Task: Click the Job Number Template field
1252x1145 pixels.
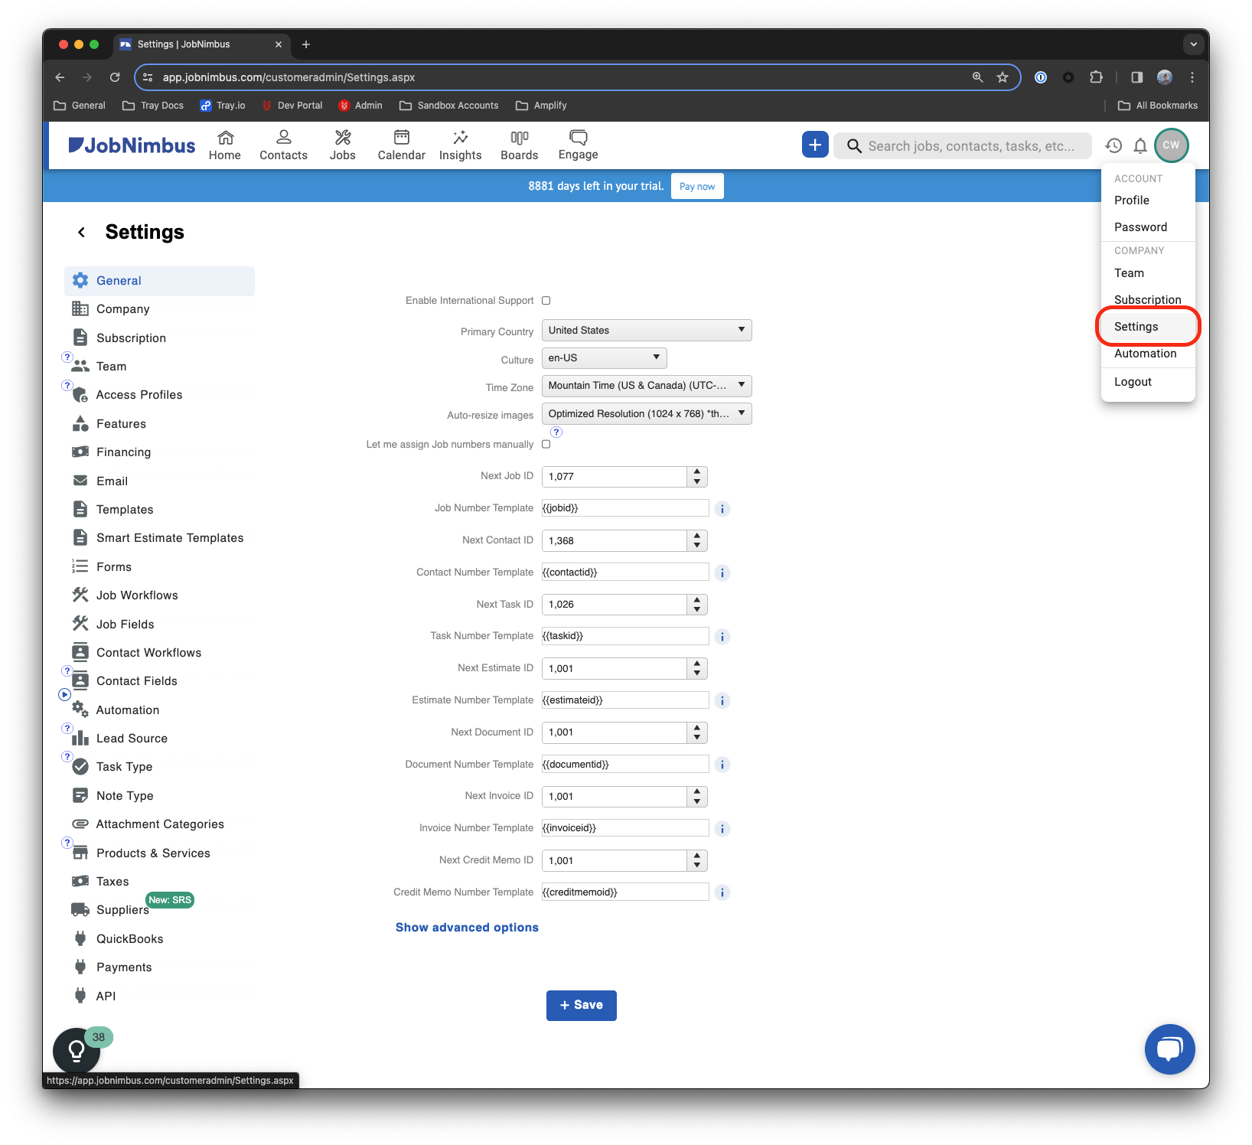Action: [x=625, y=508]
